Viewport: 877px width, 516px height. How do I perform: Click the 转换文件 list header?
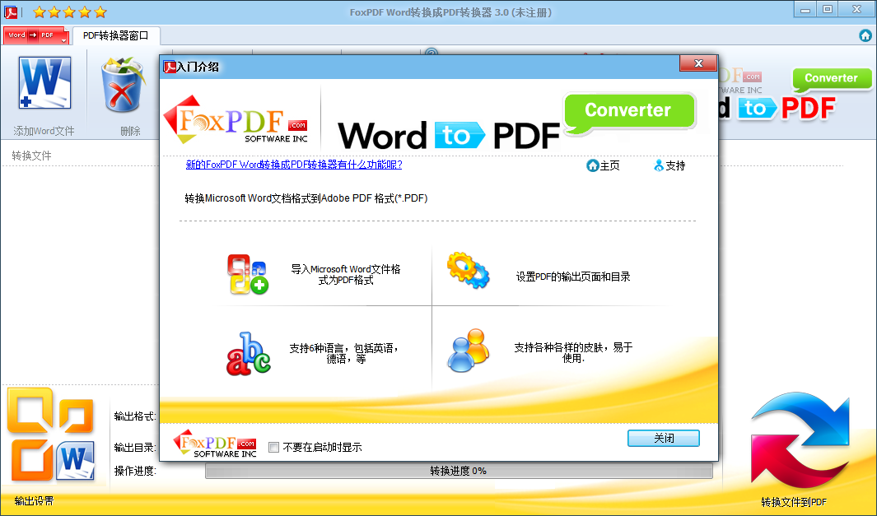click(31, 156)
